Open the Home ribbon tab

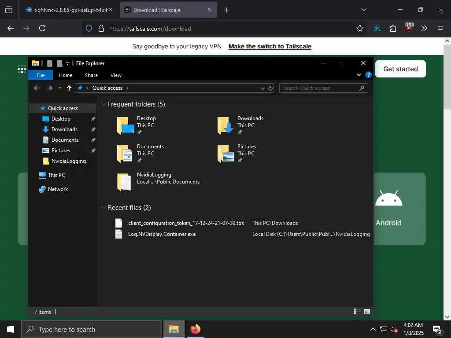pyautogui.click(x=66, y=75)
